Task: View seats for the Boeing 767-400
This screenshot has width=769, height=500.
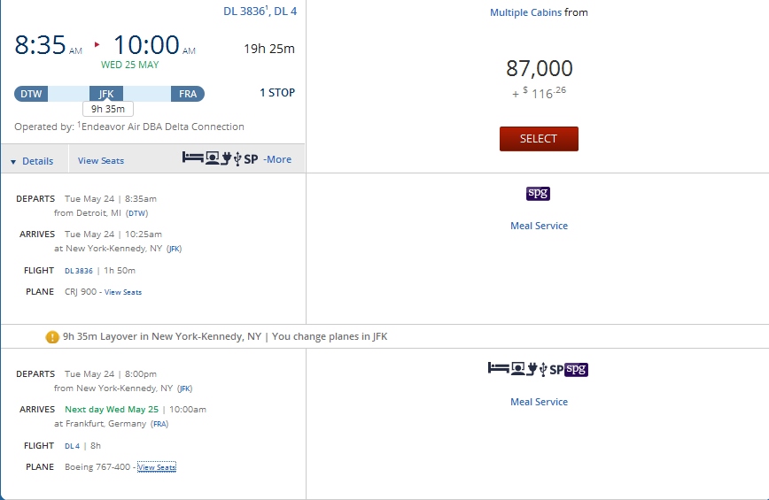Action: pyautogui.click(x=157, y=467)
